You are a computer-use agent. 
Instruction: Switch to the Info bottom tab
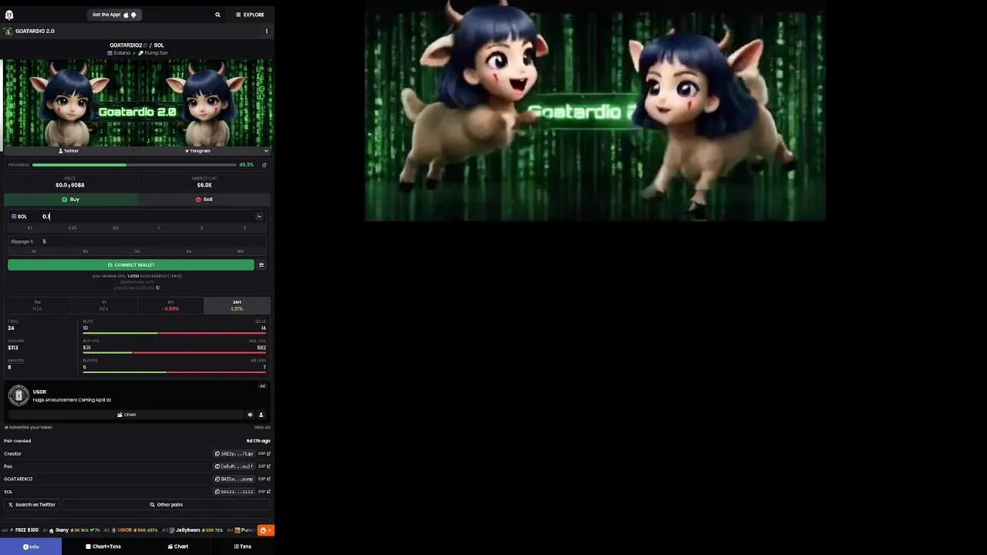(x=31, y=547)
